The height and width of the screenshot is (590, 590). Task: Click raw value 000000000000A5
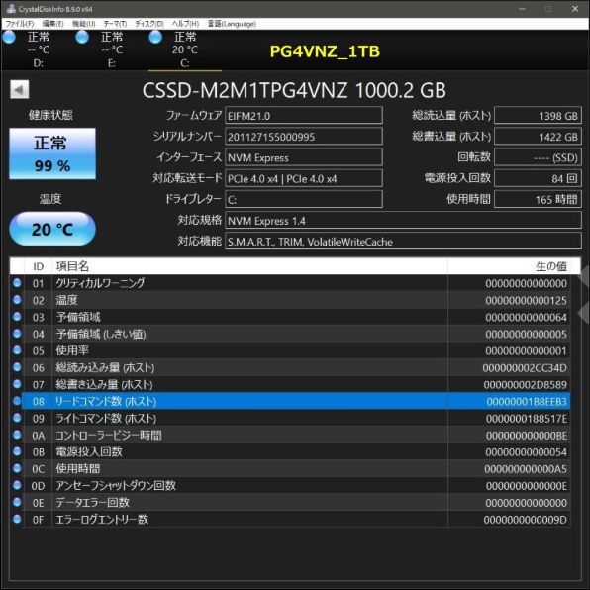[526, 469]
